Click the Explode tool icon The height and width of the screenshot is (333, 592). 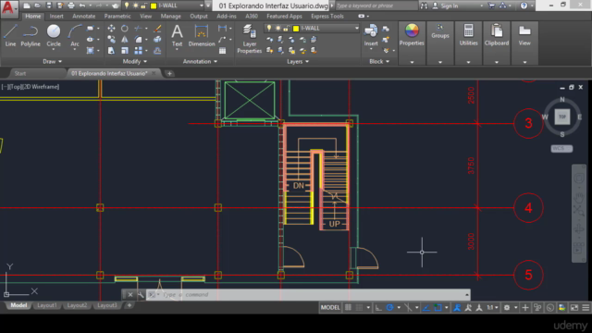157,39
